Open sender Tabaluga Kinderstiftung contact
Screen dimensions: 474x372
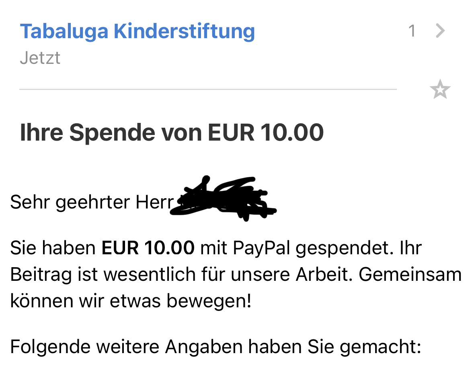coord(137,31)
